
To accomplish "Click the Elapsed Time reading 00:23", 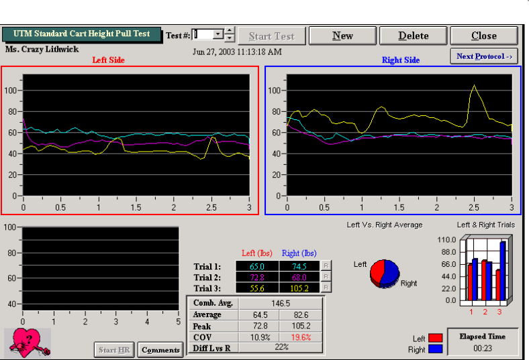I will click(483, 348).
